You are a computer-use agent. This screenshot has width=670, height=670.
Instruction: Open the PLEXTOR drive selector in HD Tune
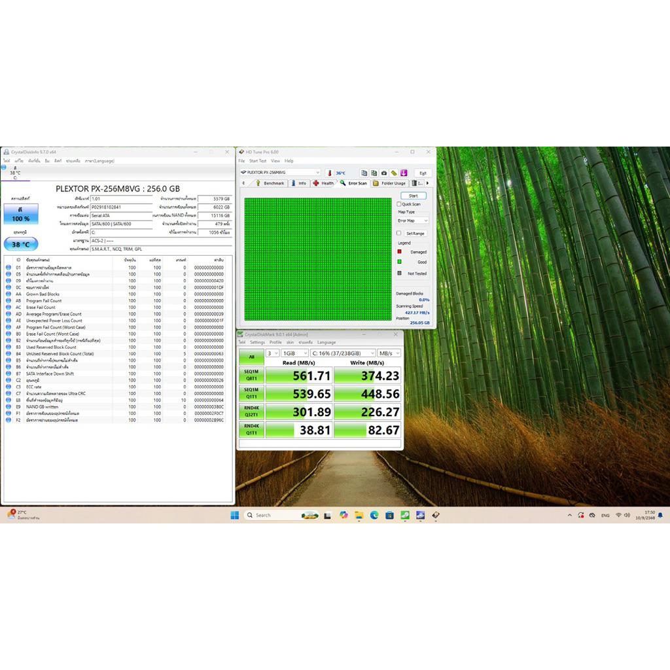tap(279, 173)
